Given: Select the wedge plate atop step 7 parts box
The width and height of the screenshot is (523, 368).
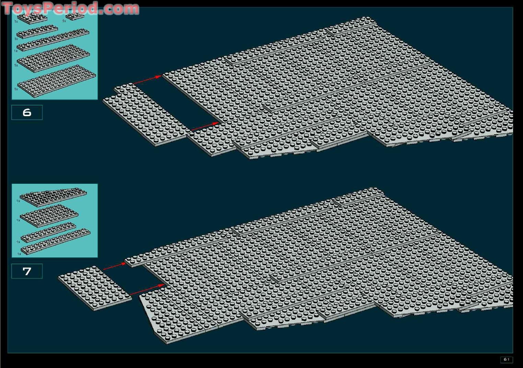Looking at the screenshot, I should tap(53, 196).
